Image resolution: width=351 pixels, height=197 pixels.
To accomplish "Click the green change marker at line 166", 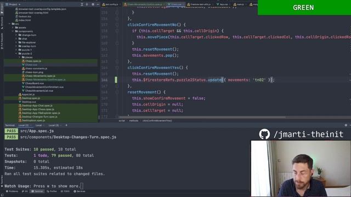I will (116, 80).
